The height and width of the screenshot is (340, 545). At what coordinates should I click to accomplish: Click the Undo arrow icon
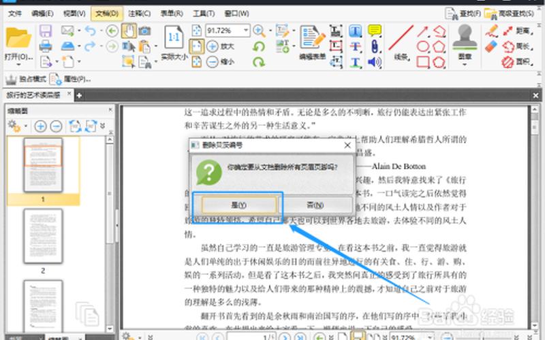pos(91,31)
